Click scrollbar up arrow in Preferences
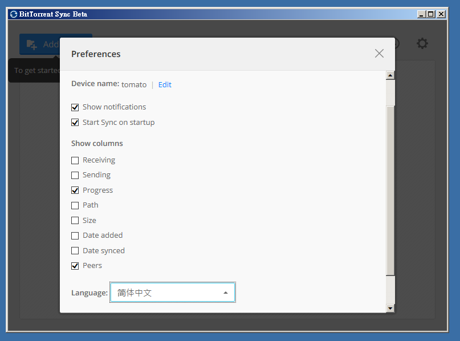 click(x=390, y=75)
